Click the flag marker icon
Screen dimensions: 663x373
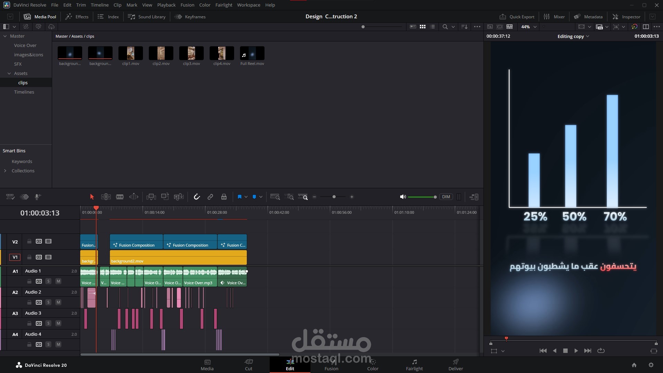(x=239, y=197)
